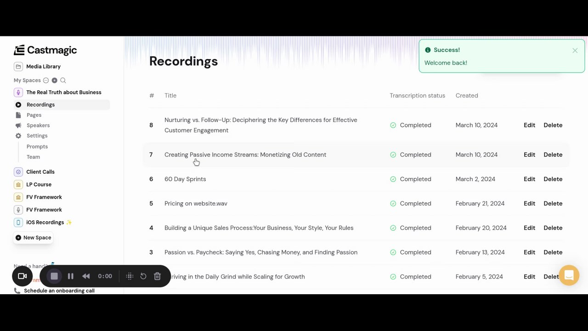
Task: Open Nurturing vs. Follow-Up recording title
Action: click(x=260, y=125)
